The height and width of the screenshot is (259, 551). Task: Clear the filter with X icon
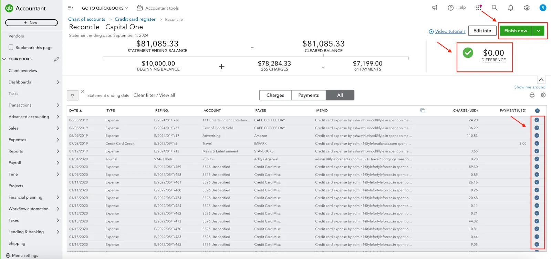tap(83, 91)
